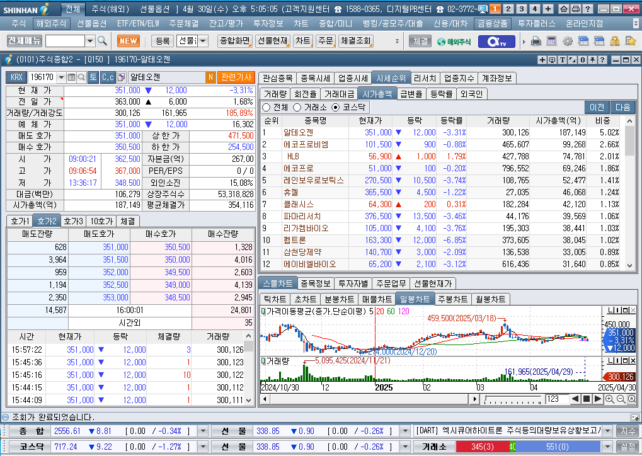Screen dimensions: 642x456
Task: Expand more toolbar items with double chevron
Action: [x=397, y=41]
